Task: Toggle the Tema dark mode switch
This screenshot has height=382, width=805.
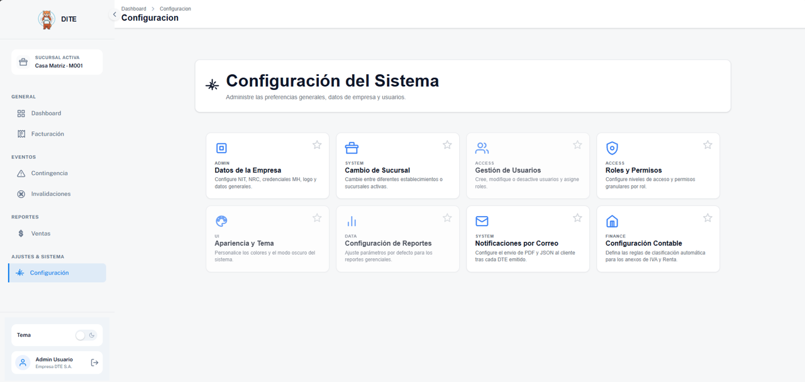Action: pos(87,335)
